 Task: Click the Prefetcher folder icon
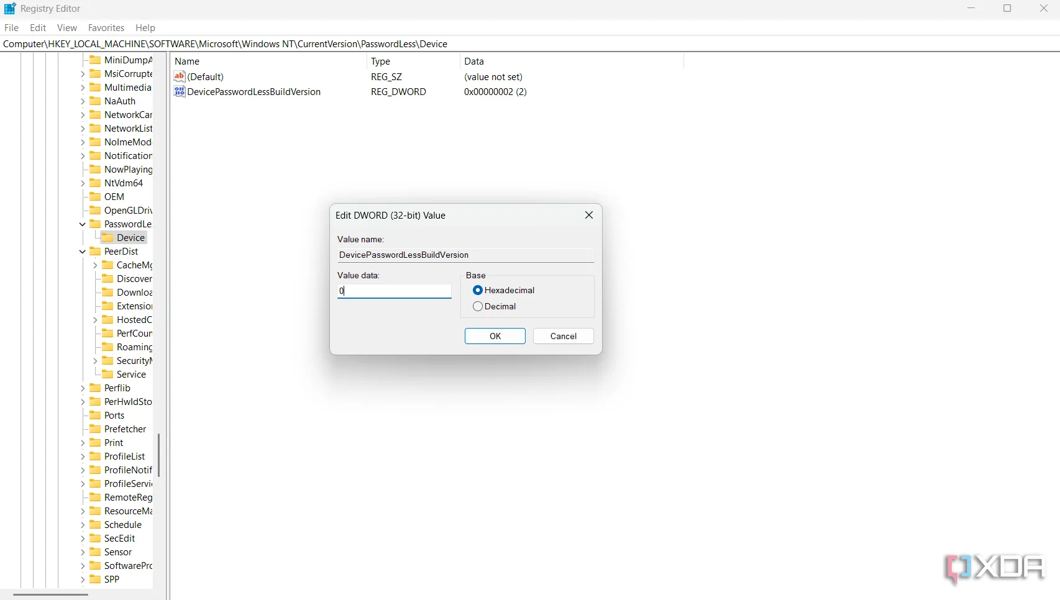95,429
